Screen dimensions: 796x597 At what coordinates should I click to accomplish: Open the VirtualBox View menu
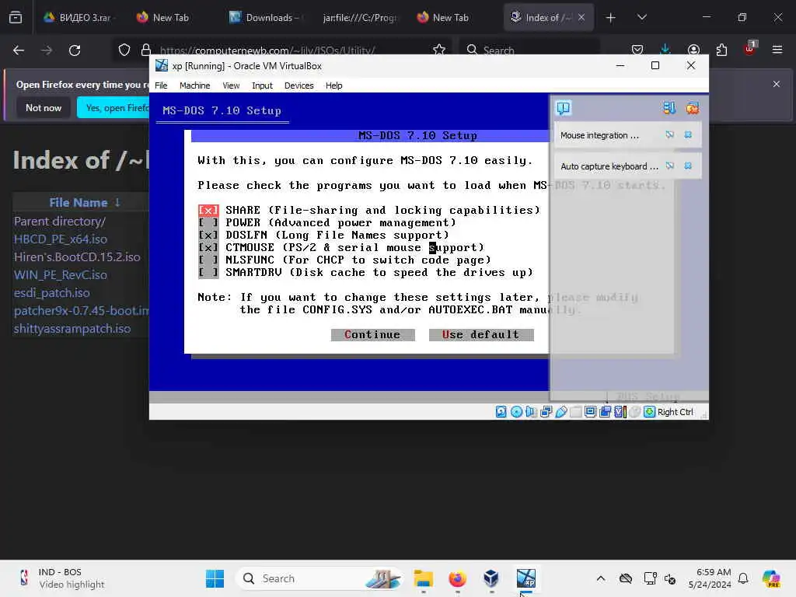(231, 86)
